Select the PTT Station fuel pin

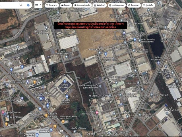(x=28, y=81)
